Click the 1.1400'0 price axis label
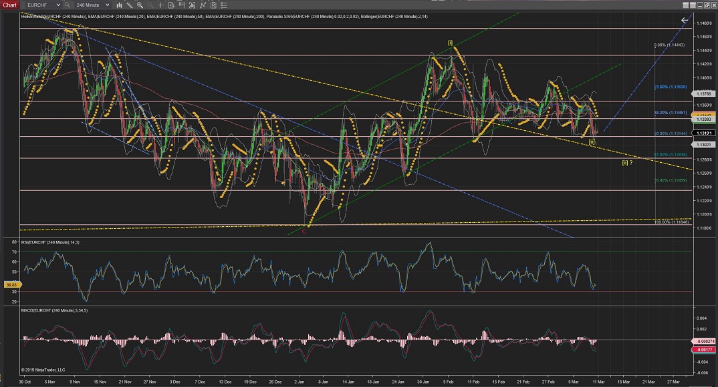The height and width of the screenshot is (387, 718). [704, 77]
